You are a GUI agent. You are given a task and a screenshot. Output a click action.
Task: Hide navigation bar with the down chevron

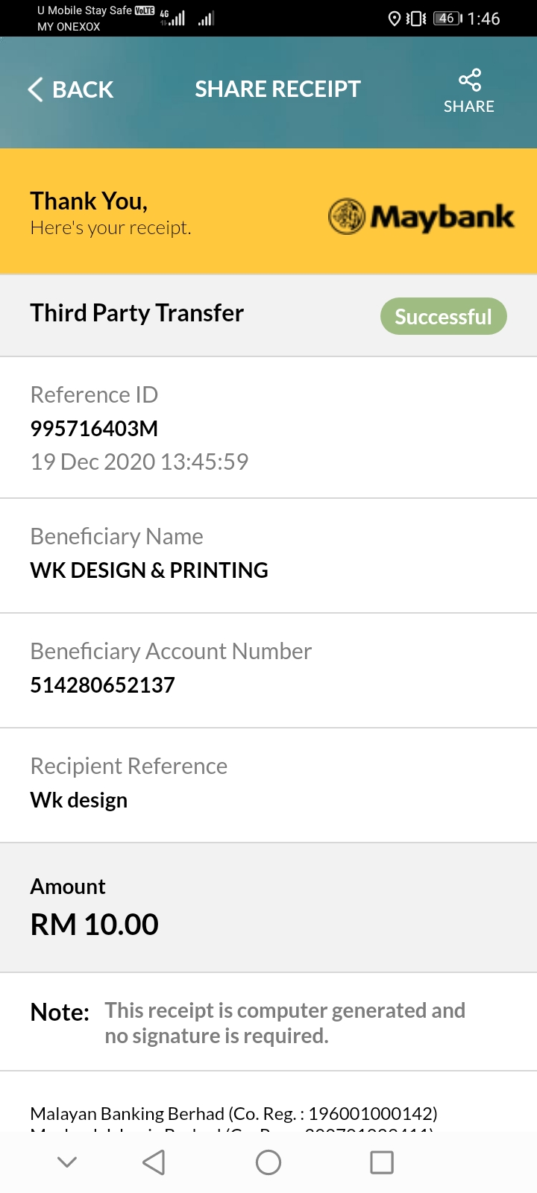[x=67, y=1162]
